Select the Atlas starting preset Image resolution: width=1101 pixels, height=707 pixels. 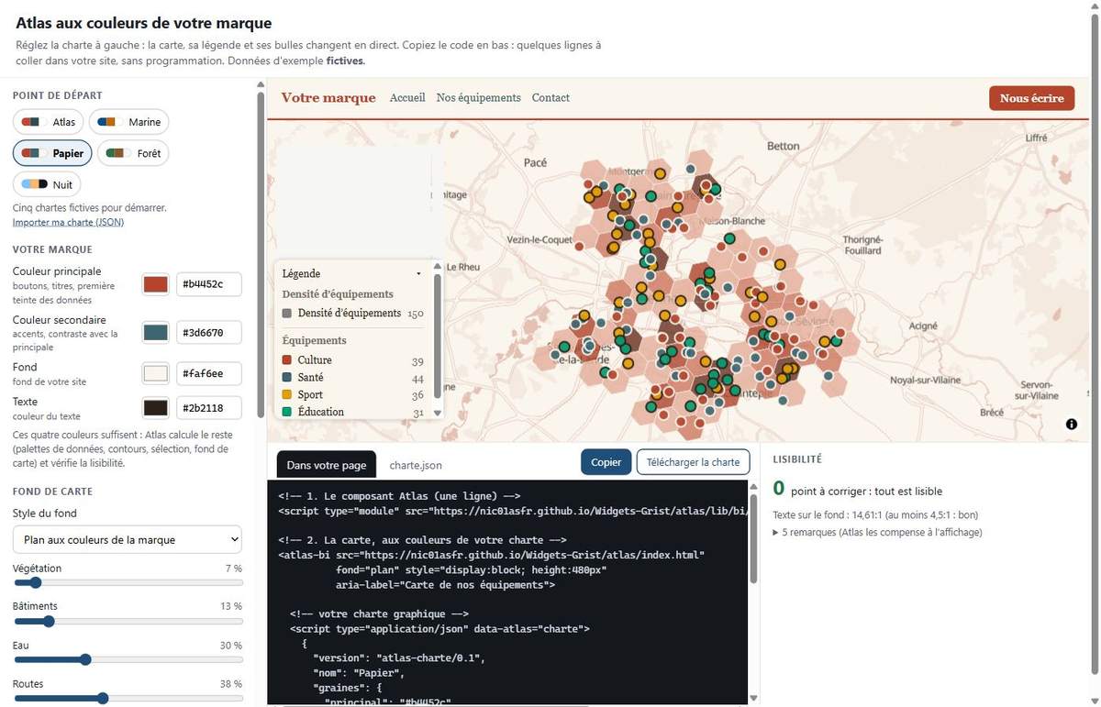click(x=49, y=122)
